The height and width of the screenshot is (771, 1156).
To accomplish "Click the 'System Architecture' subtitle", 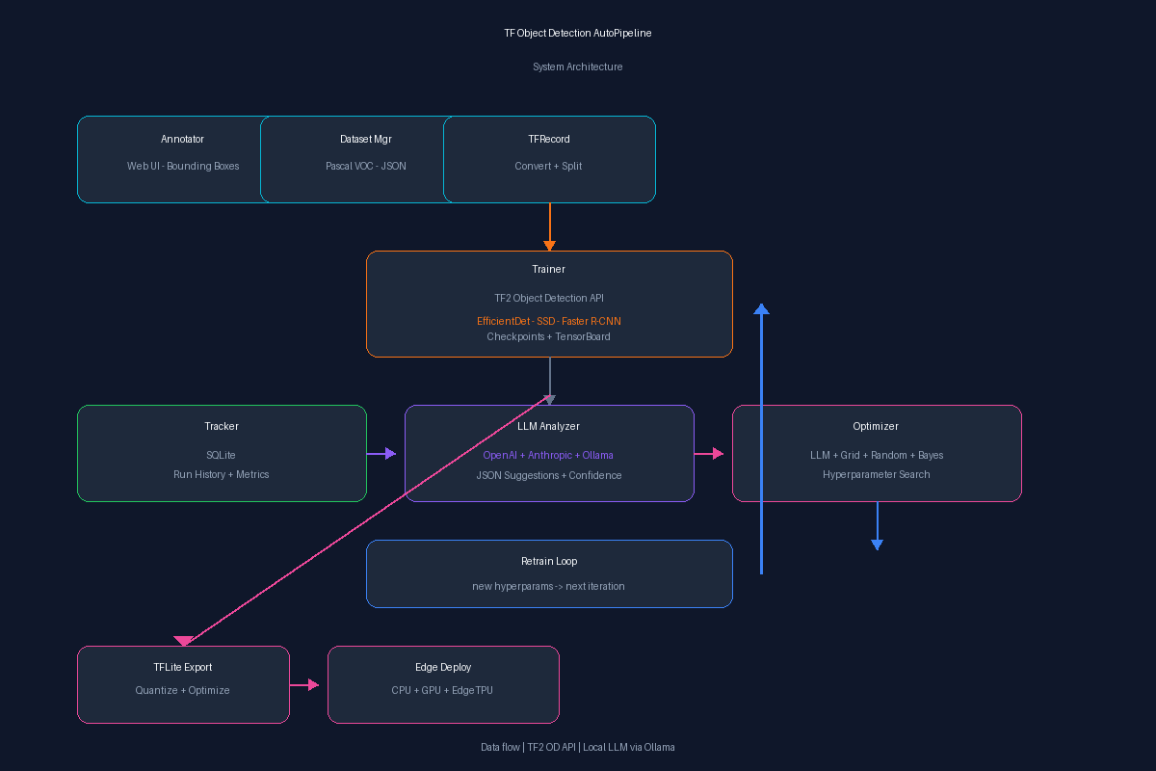I will click(x=578, y=67).
